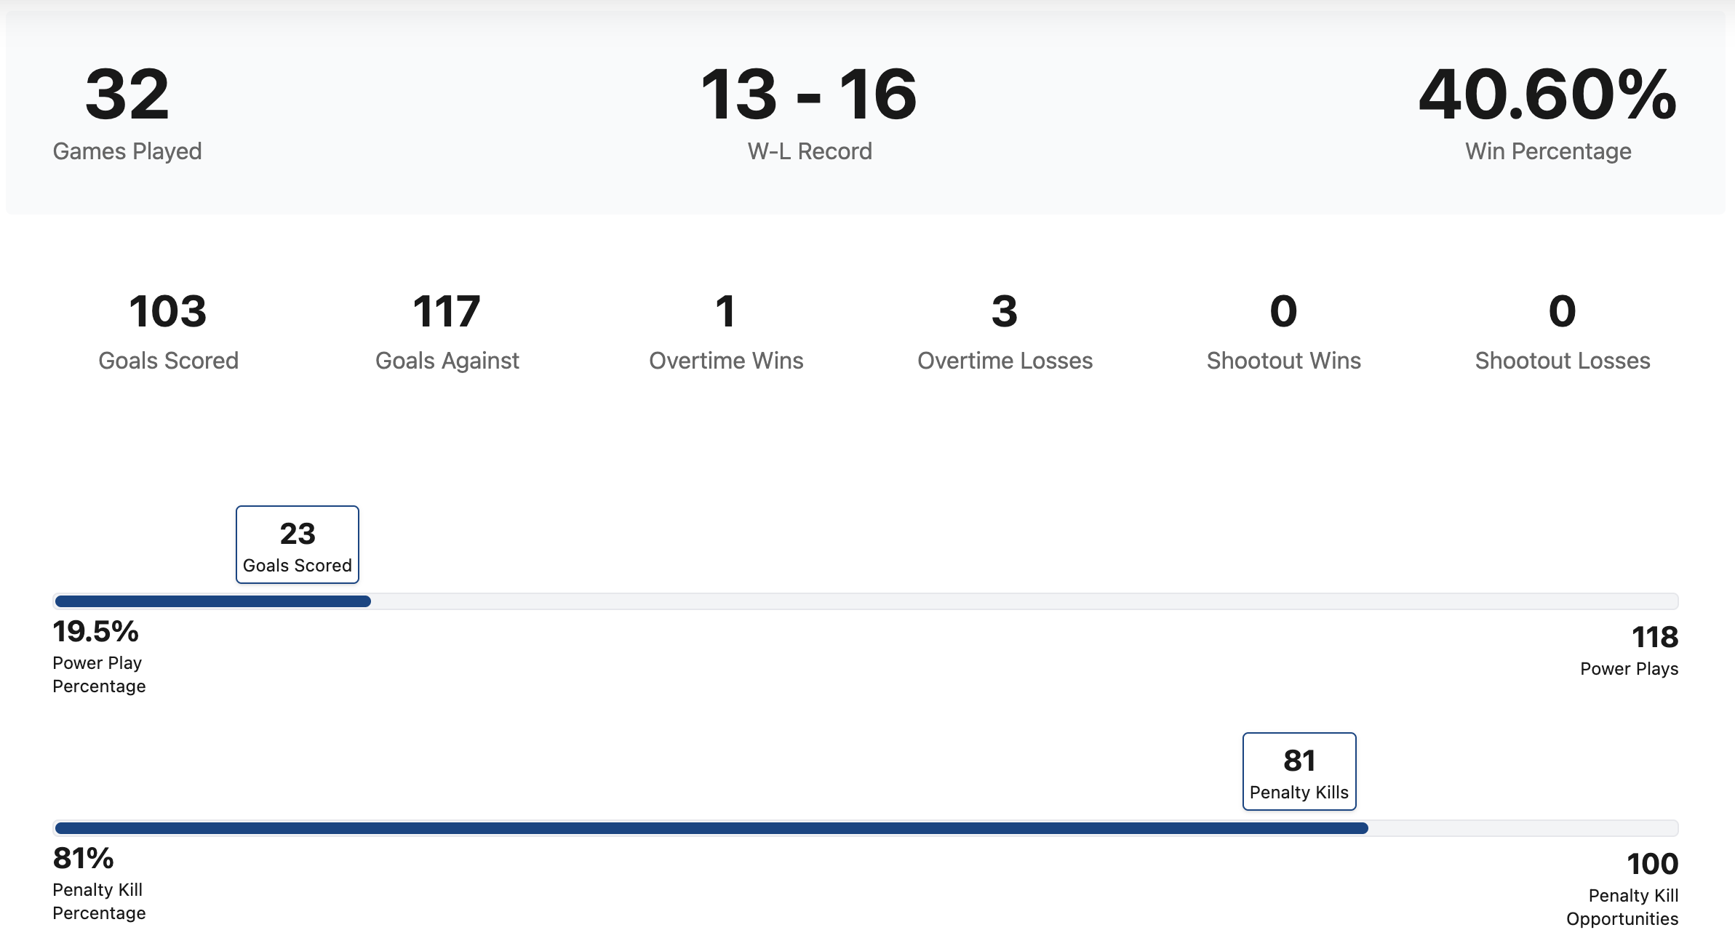Screen dimensions: 1735x930
Task: Click the Goals Against label
Action: click(447, 361)
